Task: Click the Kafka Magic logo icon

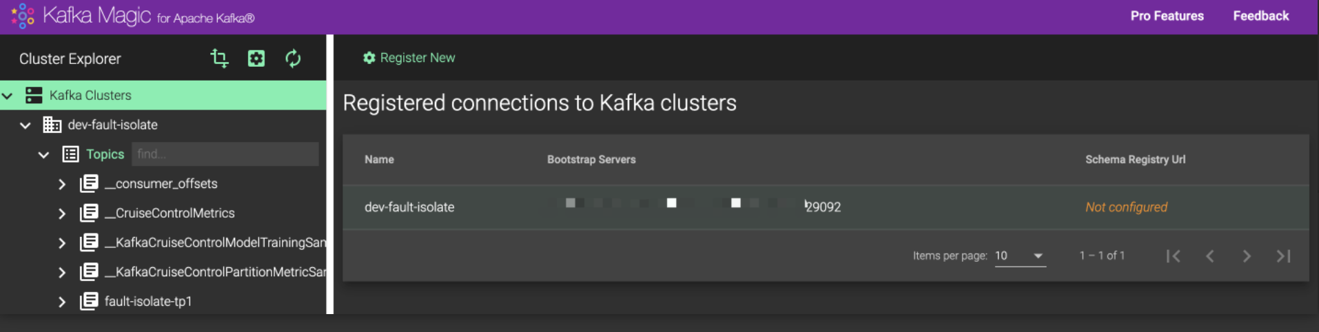Action: pos(23,16)
